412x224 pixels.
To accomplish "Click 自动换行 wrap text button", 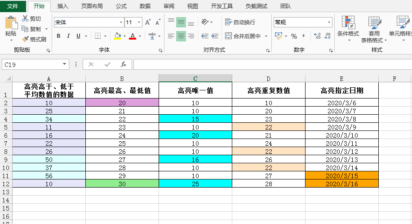I will coord(240,22).
